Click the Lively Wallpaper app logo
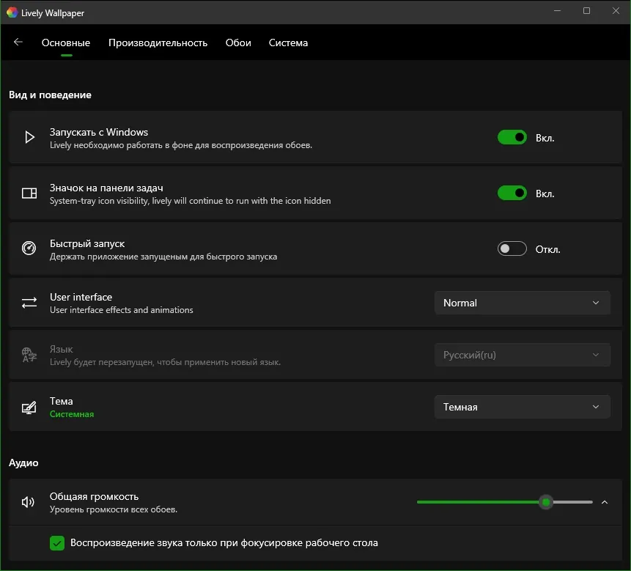The height and width of the screenshot is (571, 631). click(12, 12)
